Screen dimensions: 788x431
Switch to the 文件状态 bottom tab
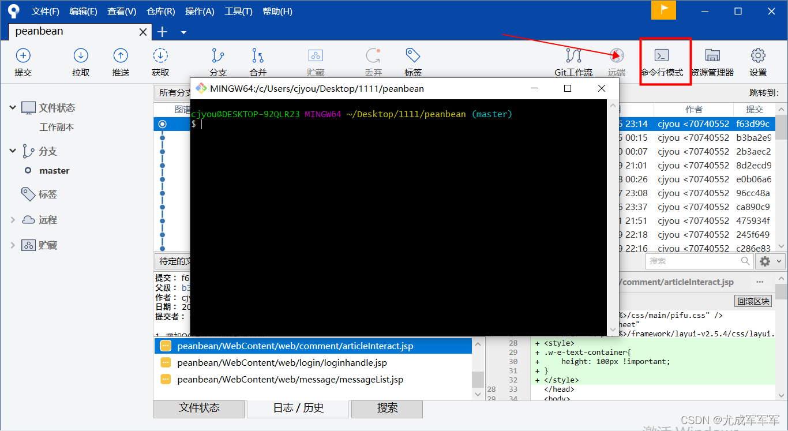199,408
